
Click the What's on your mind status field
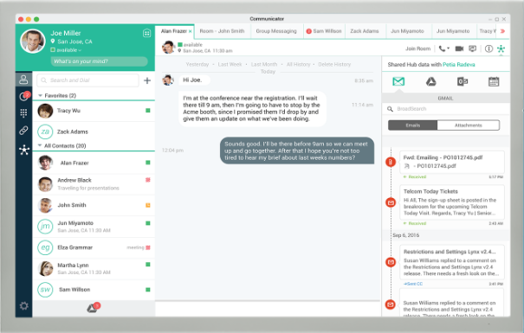point(99,61)
